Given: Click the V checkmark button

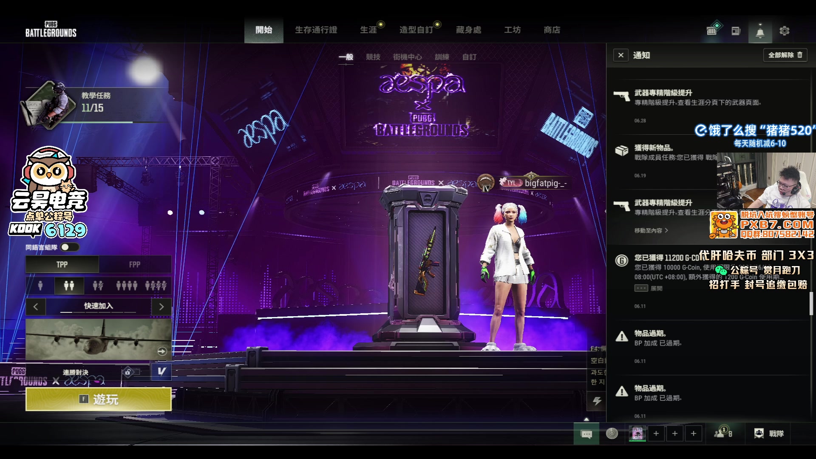Looking at the screenshot, I should point(161,371).
